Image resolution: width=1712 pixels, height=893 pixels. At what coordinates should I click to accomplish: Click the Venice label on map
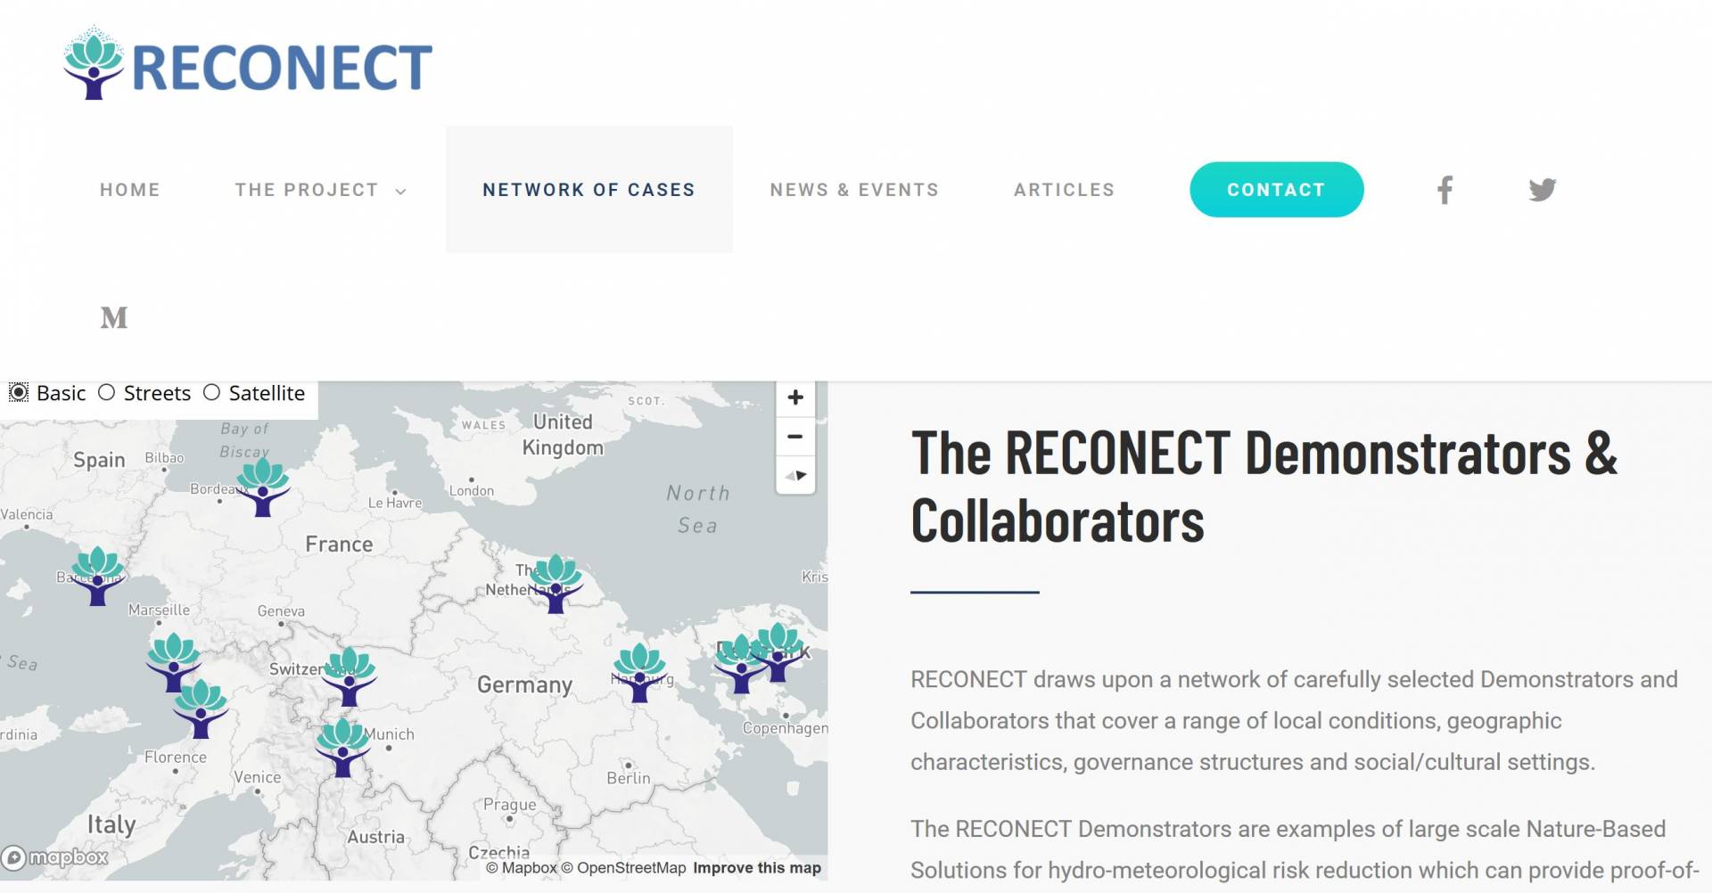pos(258,778)
